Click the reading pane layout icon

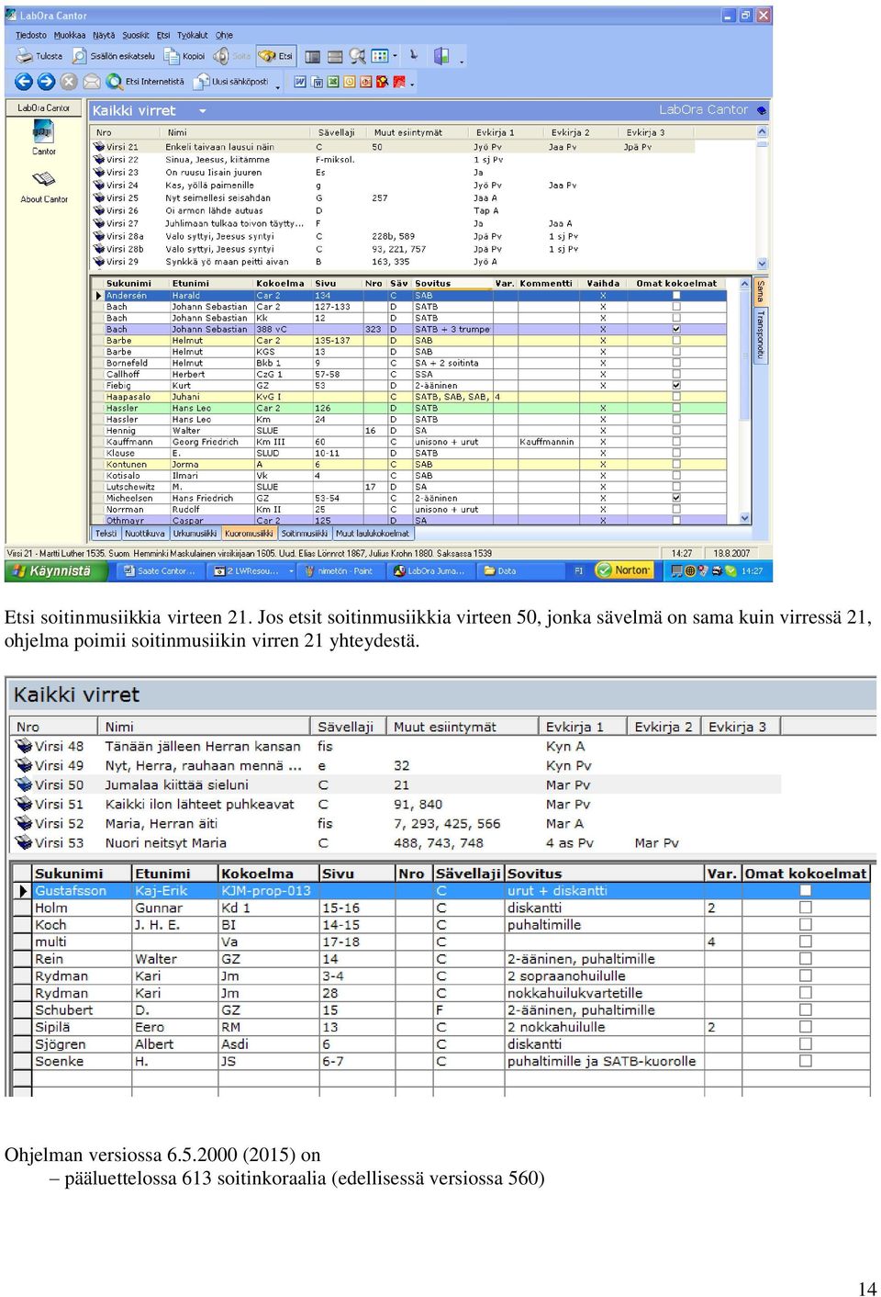(x=335, y=57)
